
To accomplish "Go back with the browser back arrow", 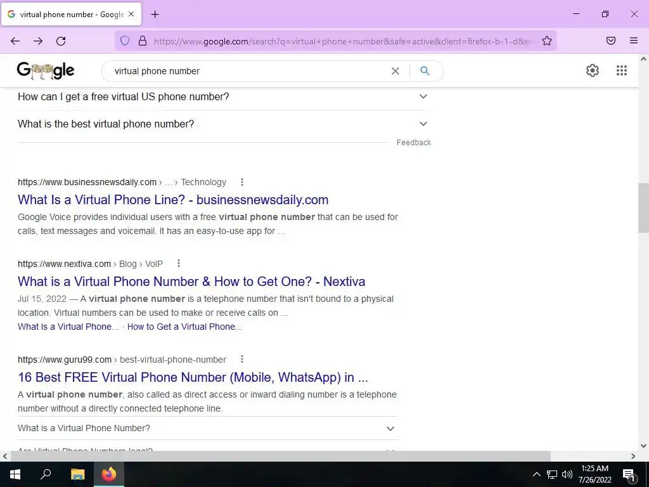I will click(15, 41).
